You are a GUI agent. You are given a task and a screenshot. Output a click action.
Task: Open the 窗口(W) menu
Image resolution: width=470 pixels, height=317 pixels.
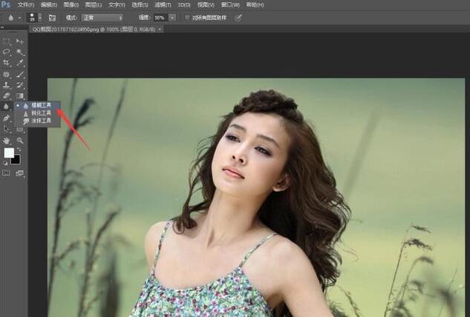pos(230,5)
